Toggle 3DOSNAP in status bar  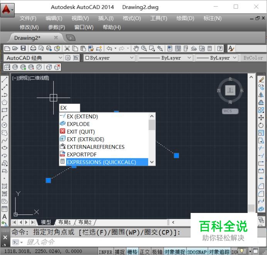click(197, 252)
